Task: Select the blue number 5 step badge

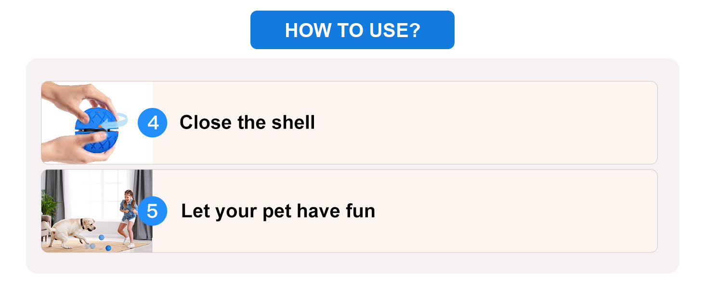Action: tap(152, 211)
